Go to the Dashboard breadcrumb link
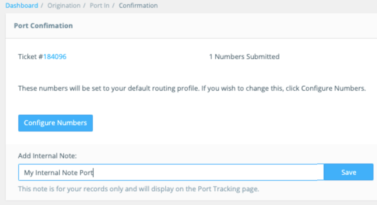Screen dimensions: 377x205 (x=22, y=6)
